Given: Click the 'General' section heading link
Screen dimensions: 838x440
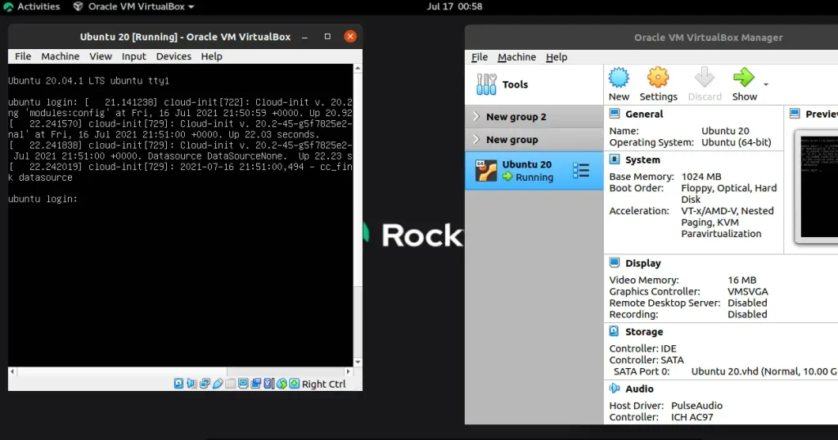Looking at the screenshot, I should (x=644, y=114).
